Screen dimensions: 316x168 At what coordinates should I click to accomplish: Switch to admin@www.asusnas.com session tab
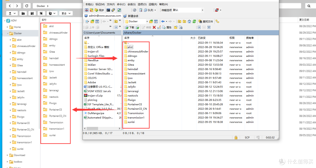[x=103, y=16]
